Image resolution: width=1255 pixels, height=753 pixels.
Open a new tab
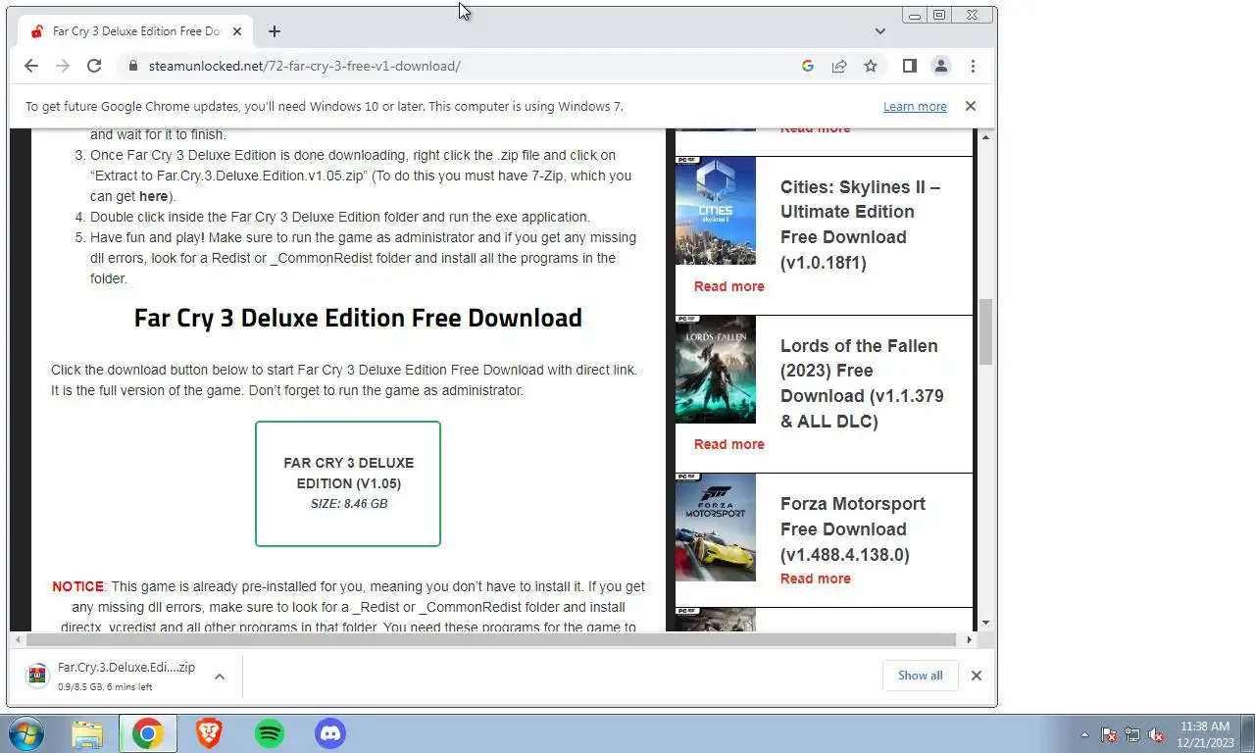[x=275, y=31]
